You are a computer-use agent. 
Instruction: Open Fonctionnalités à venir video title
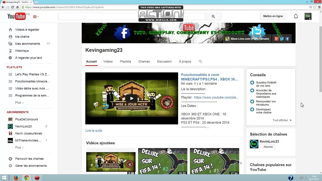pos(210,77)
